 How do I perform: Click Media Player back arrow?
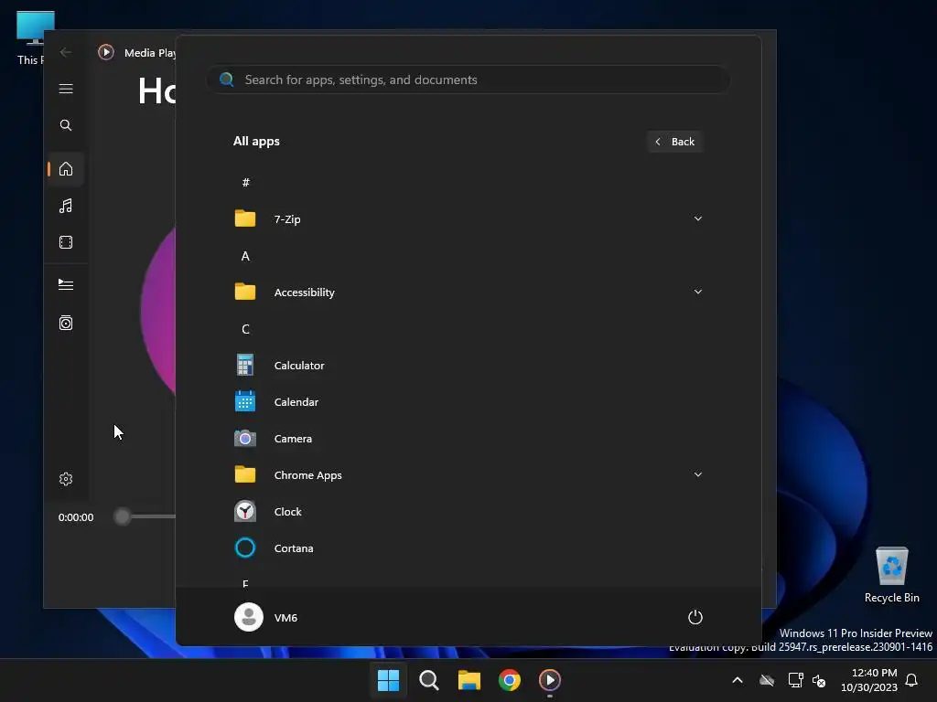pyautogui.click(x=66, y=52)
